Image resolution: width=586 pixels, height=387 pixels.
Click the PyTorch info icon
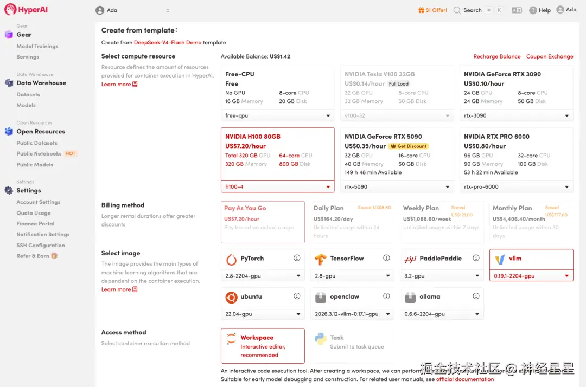(x=297, y=258)
